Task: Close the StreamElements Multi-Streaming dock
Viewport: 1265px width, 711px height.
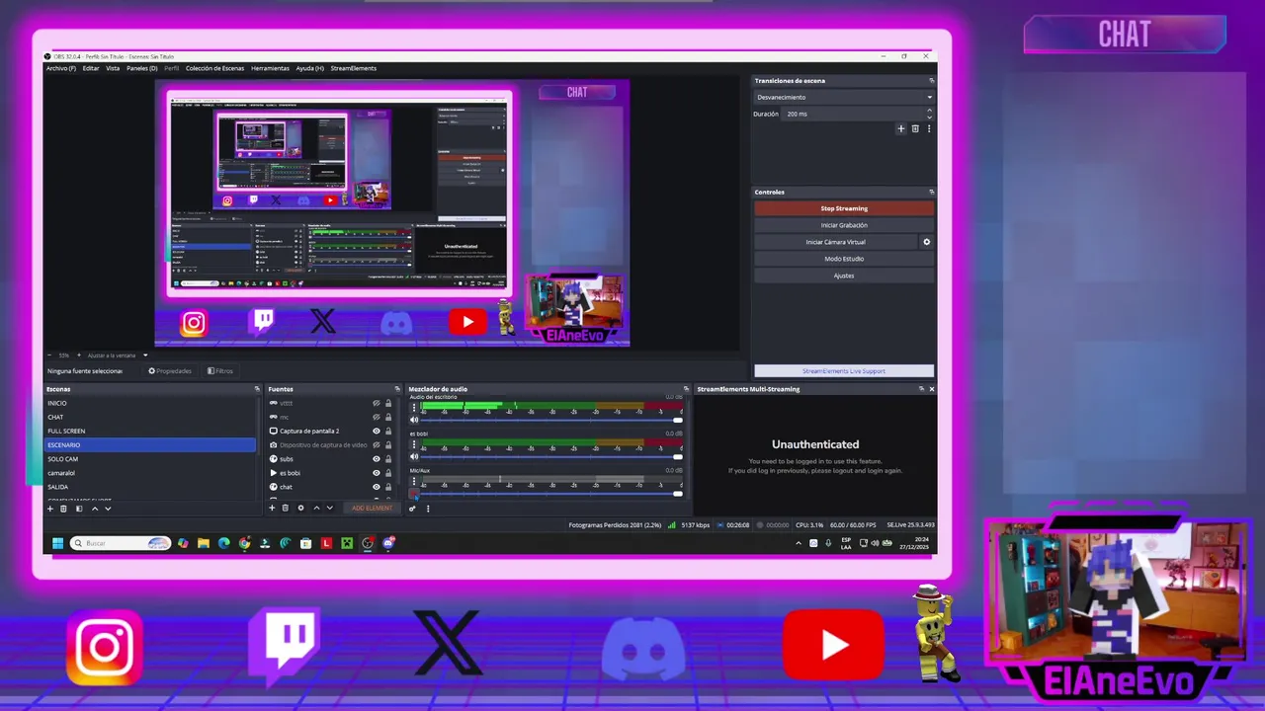Action: coord(931,389)
